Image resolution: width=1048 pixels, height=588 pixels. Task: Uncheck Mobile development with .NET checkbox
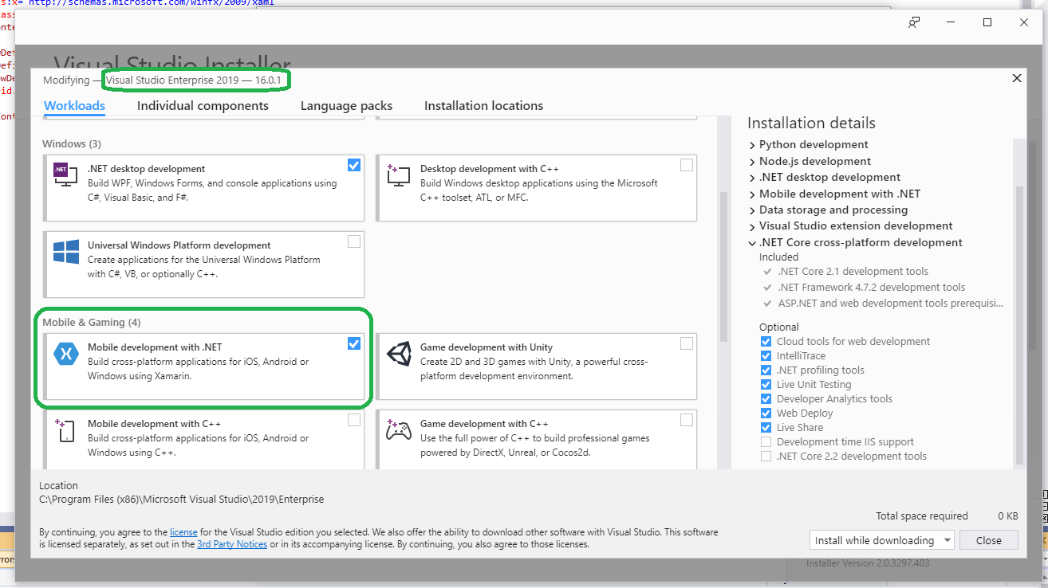tap(354, 343)
